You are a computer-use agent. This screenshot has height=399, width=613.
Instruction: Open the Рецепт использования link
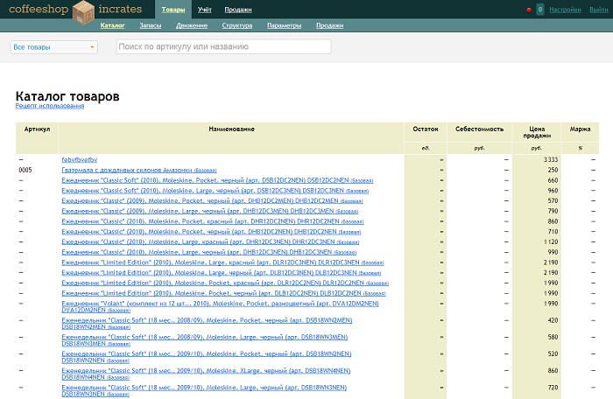(50, 106)
